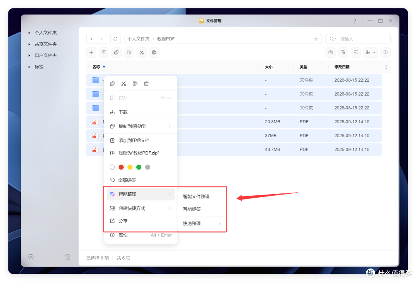Click the toolbar rename icon

pos(154,52)
